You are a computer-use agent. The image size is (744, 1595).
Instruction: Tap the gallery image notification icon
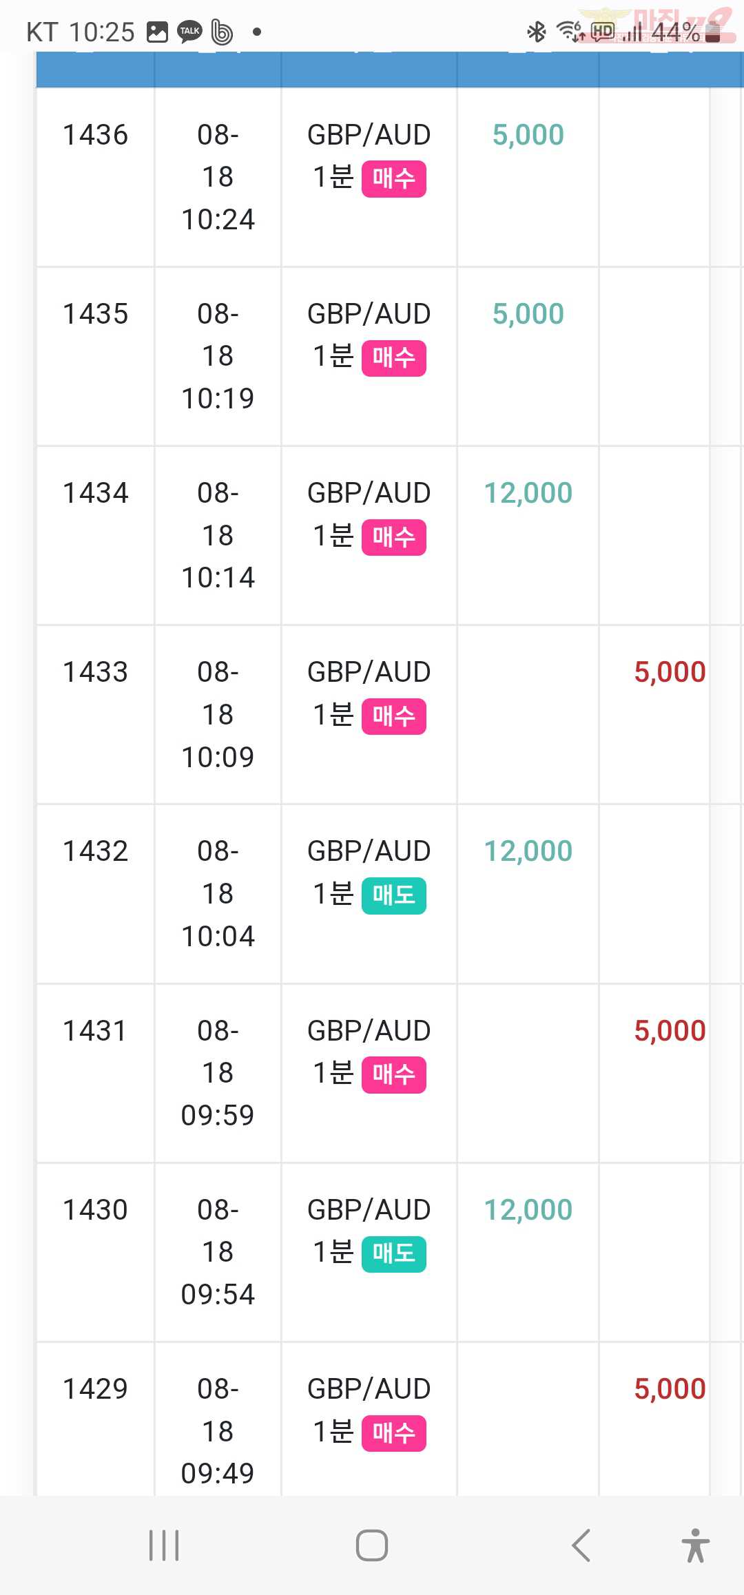158,32
